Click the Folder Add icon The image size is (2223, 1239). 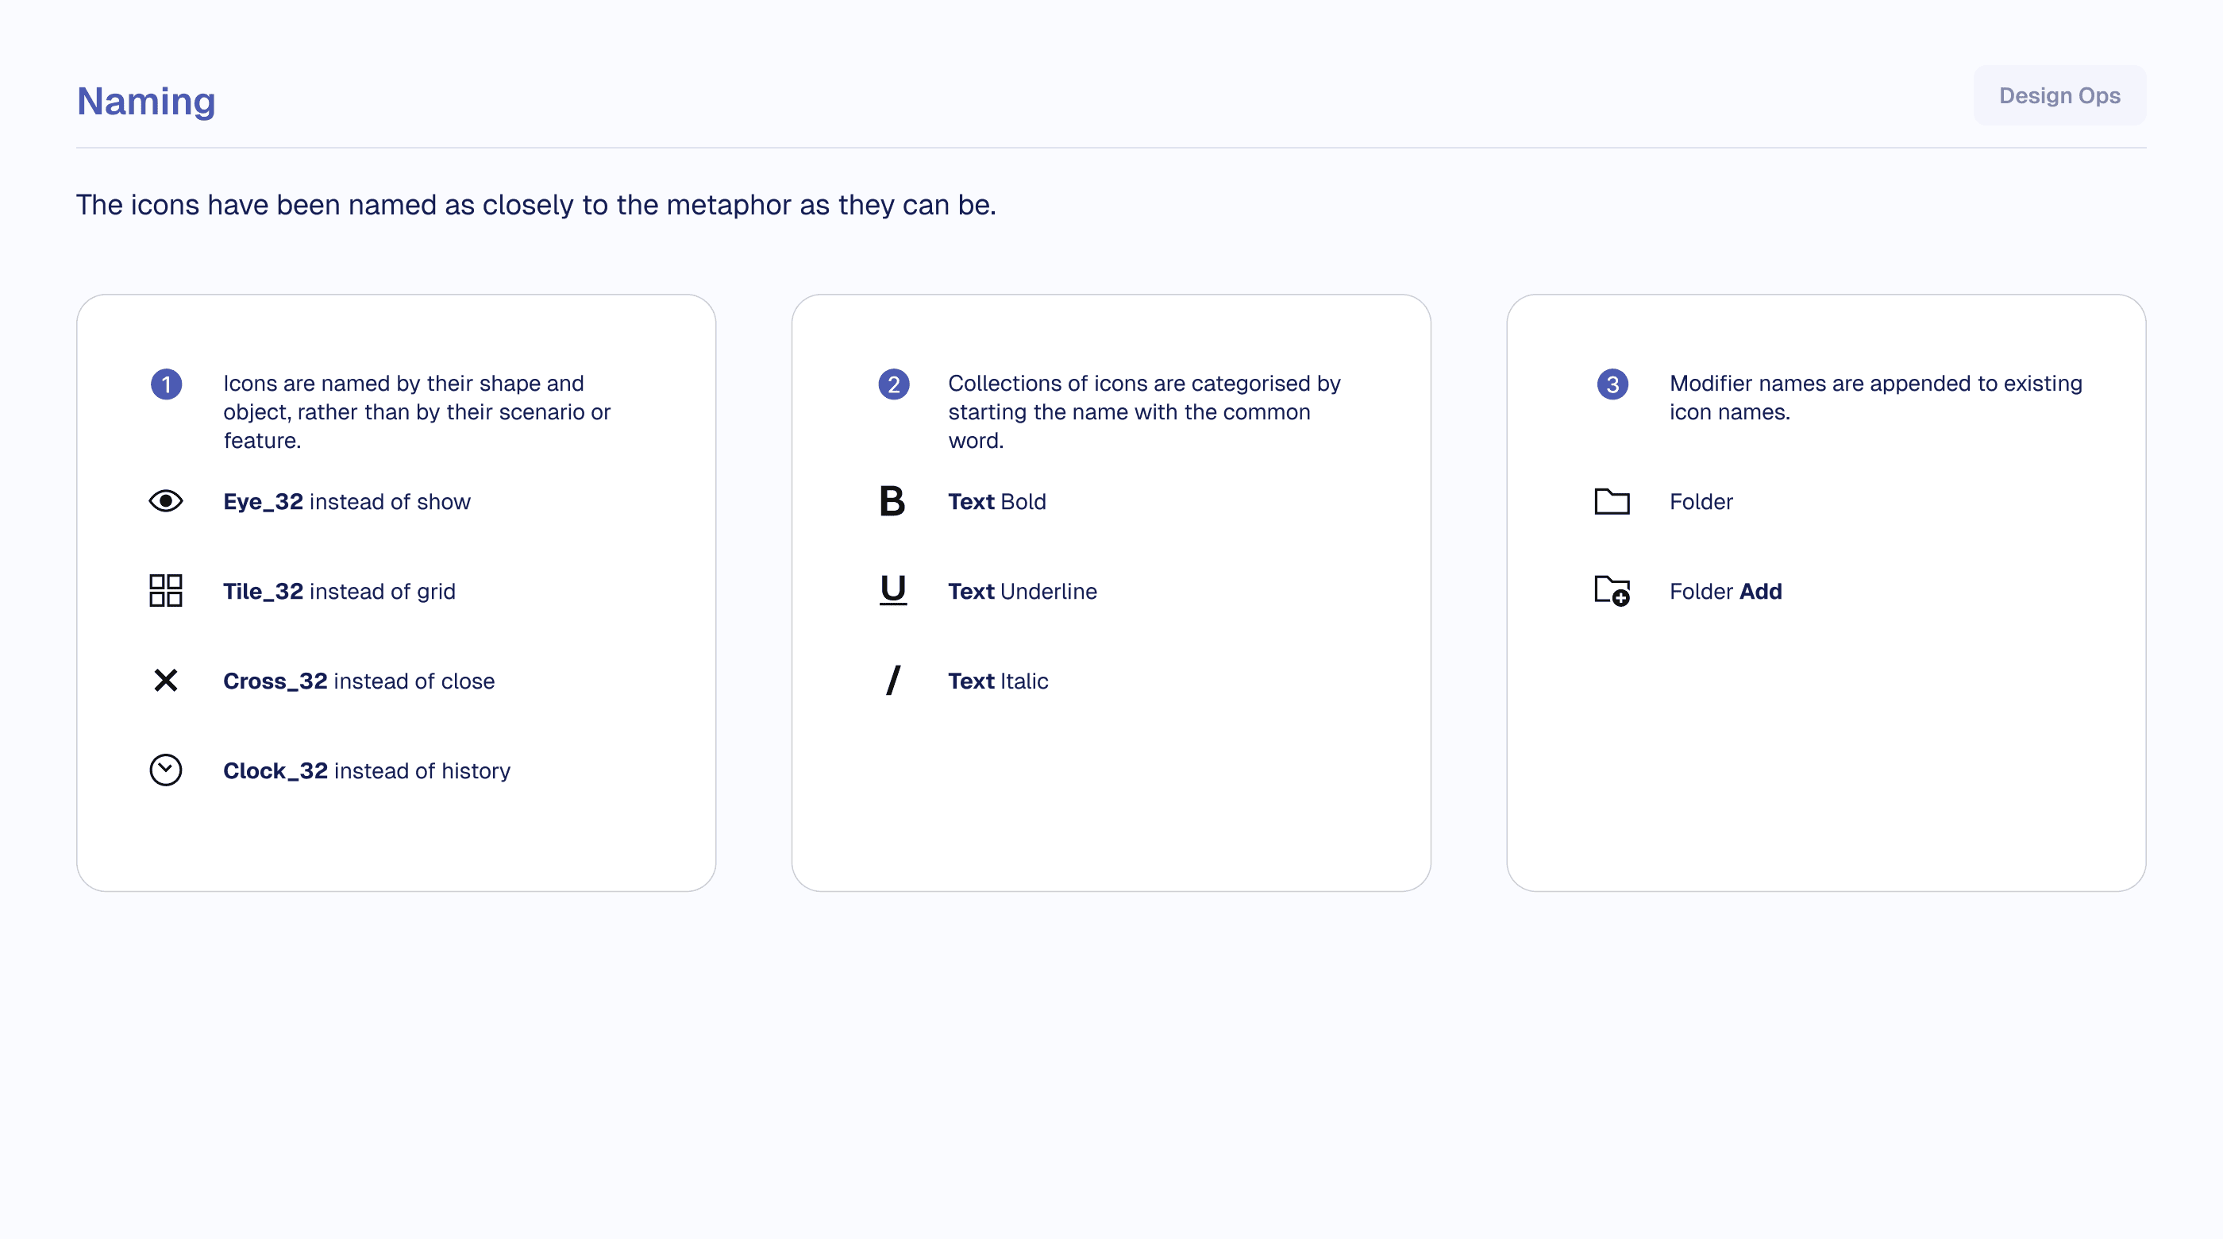[x=1611, y=592]
